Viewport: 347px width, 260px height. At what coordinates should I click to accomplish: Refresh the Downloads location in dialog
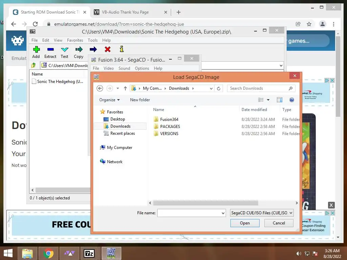point(219,88)
